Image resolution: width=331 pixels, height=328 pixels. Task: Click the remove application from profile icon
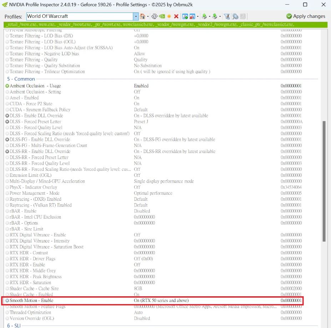click(192, 16)
